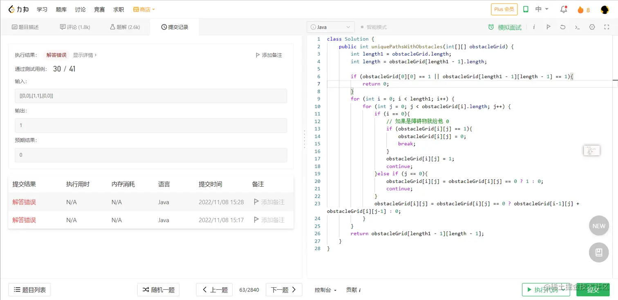The height and width of the screenshot is (300, 618).
Task: Expand 显示详情 result details
Action: coord(85,55)
